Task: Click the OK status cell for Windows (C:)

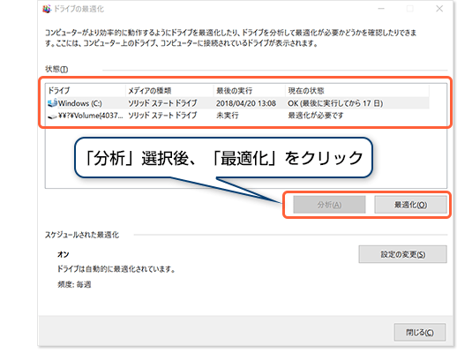Action: (x=335, y=103)
